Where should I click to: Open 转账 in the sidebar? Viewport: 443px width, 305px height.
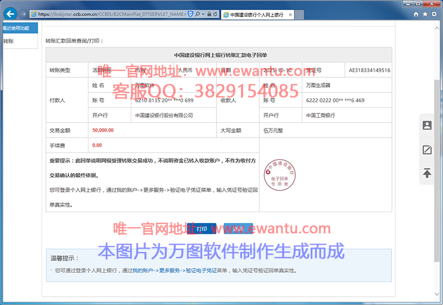pyautogui.click(x=20, y=41)
